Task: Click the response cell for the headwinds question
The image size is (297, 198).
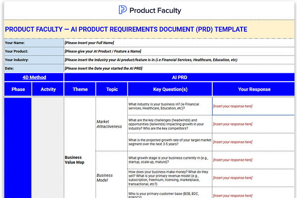Action: pos(253,124)
